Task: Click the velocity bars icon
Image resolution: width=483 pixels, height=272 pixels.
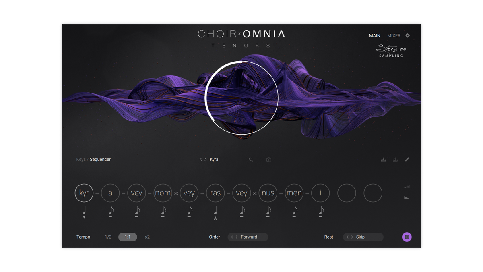Action: coord(407,187)
